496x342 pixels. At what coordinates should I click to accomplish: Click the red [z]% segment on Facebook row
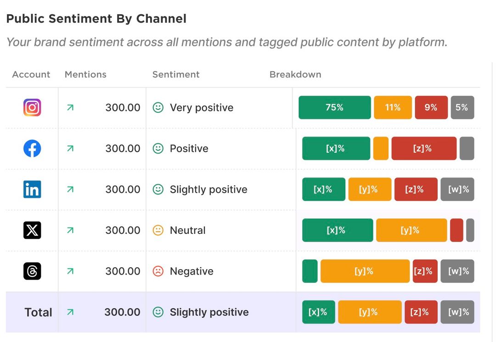[x=423, y=148]
